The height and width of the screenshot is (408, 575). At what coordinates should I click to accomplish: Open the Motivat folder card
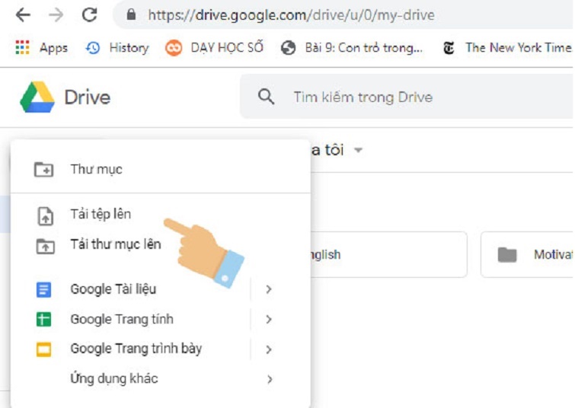527,254
